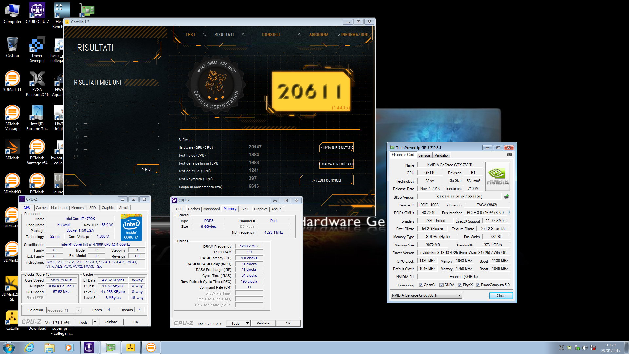Open Windows Explorer folder in taskbar
Screen dimensions: 629x354
click(49, 347)
